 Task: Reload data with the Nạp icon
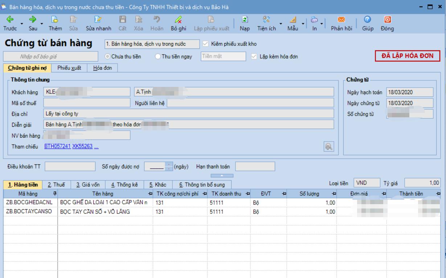(245, 20)
